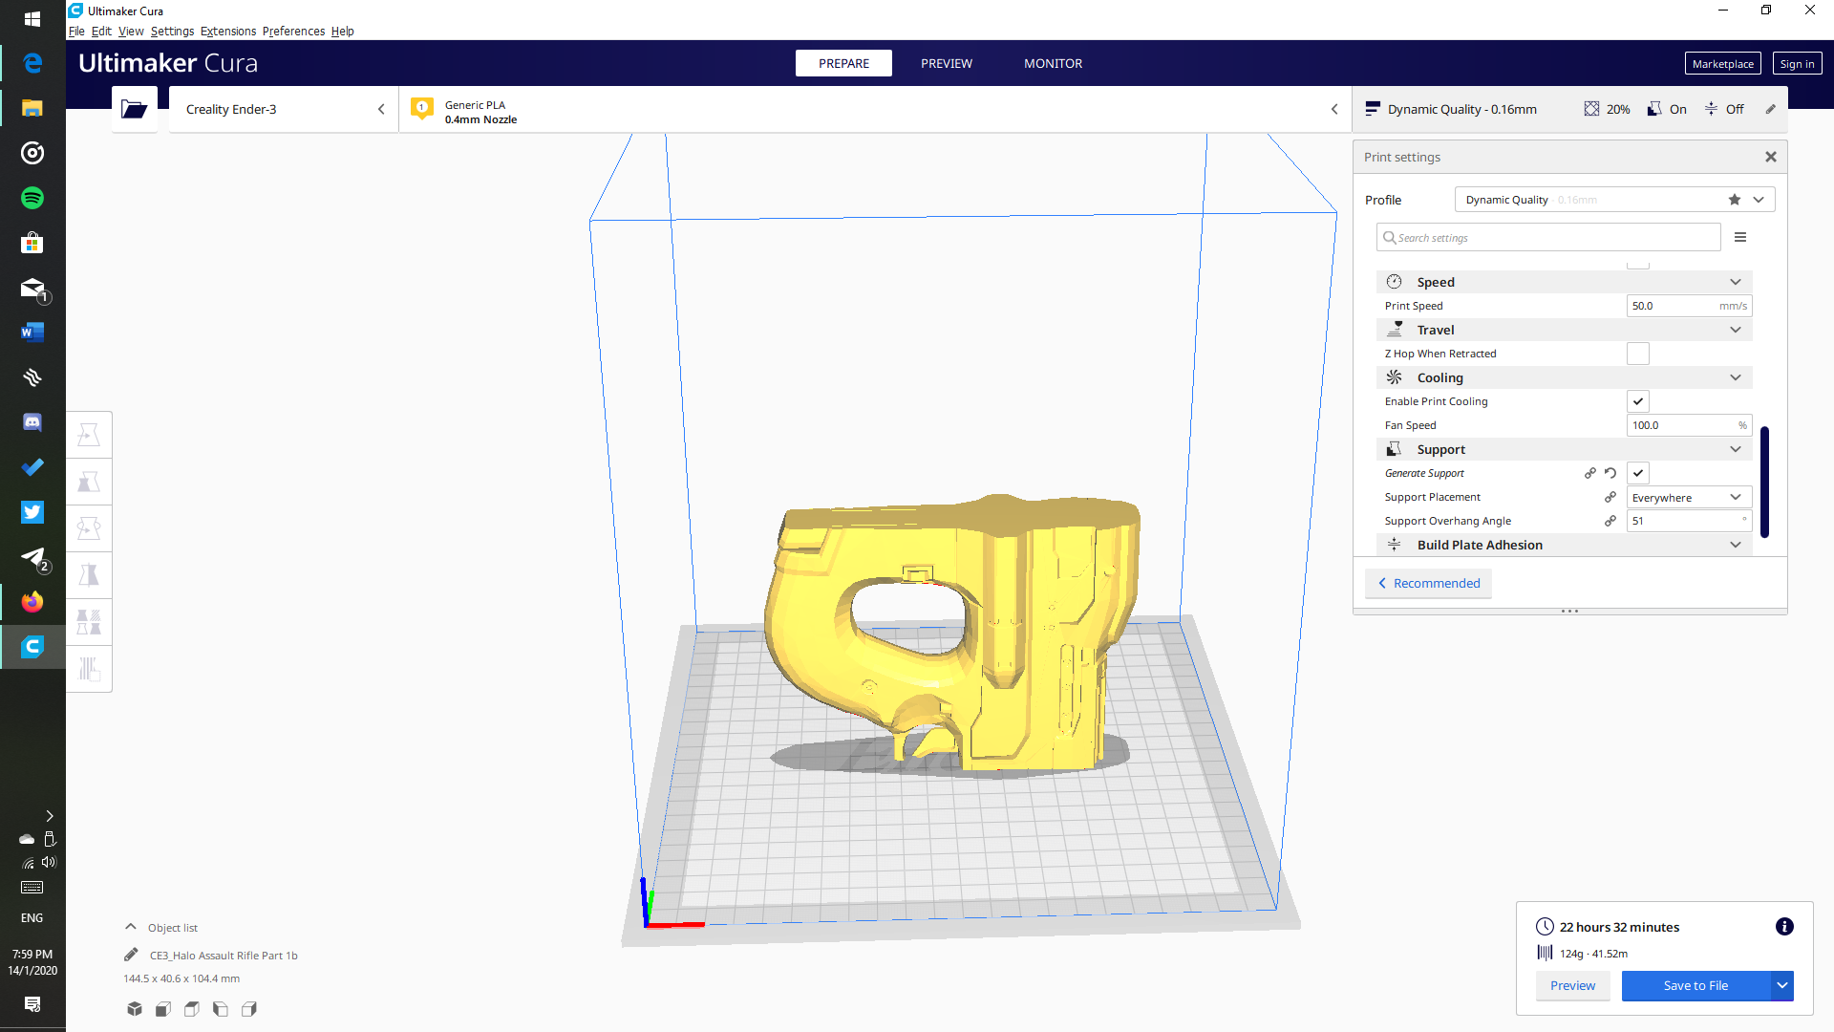Click the Recommended button
This screenshot has width=1834, height=1032.
[x=1428, y=583]
